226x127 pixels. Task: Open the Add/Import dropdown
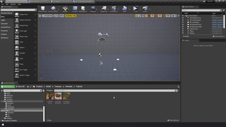[8, 86]
